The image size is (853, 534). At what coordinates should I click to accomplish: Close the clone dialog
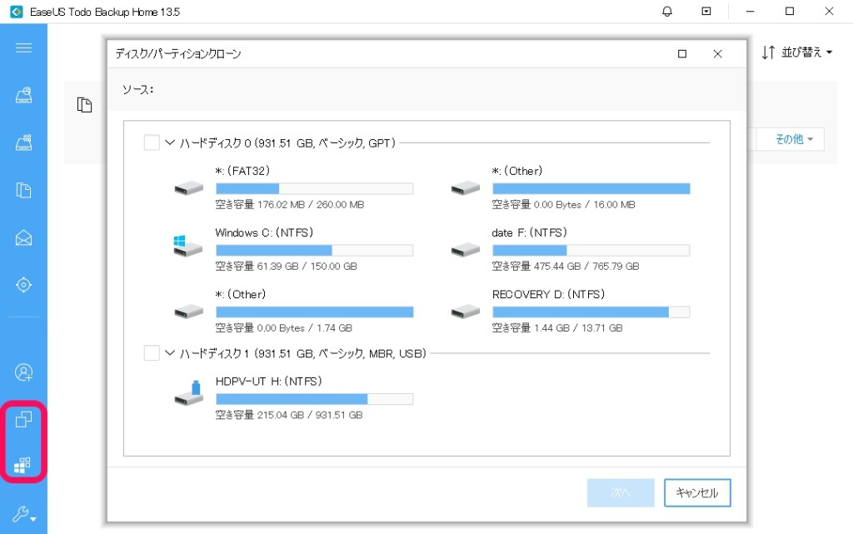click(717, 53)
